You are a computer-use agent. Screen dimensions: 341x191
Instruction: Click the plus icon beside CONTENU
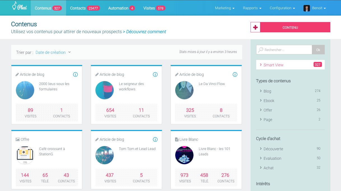pos(255,27)
